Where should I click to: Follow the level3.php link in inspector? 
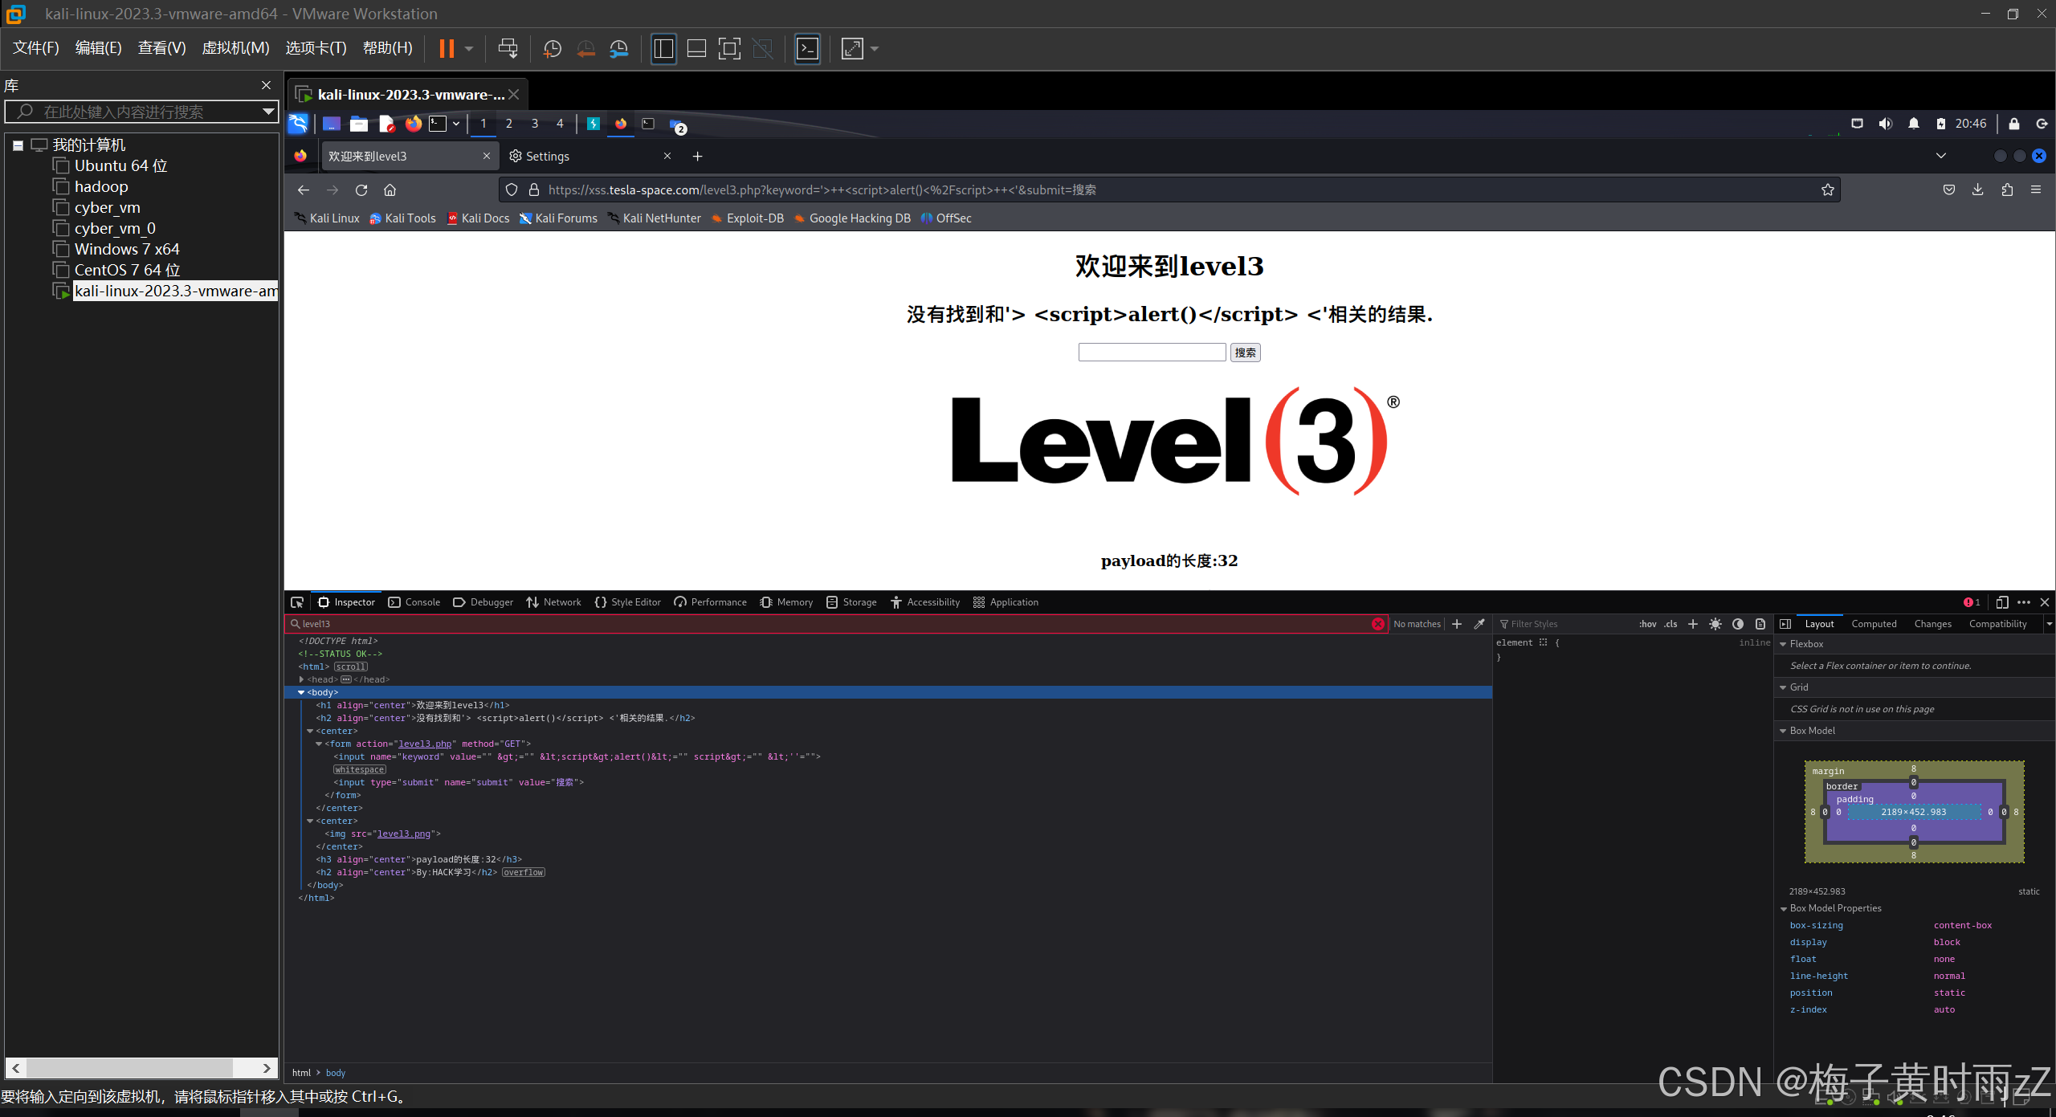click(x=425, y=744)
